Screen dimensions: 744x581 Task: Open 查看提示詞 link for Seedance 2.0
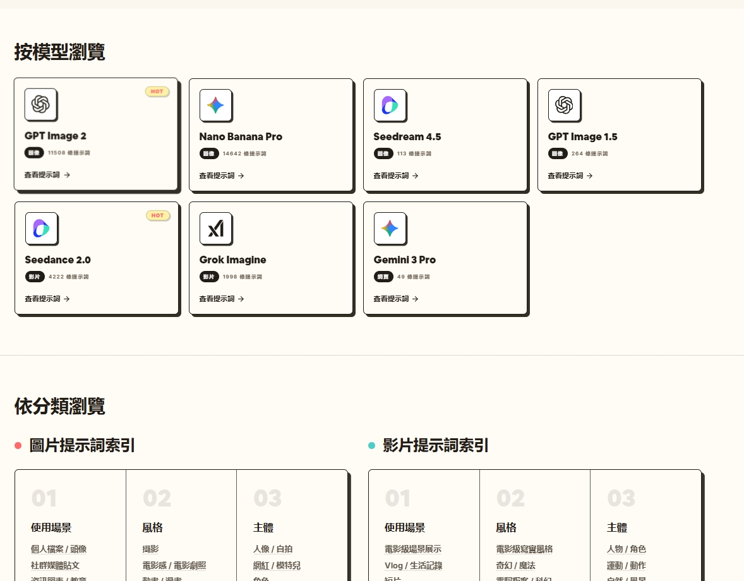tap(47, 299)
